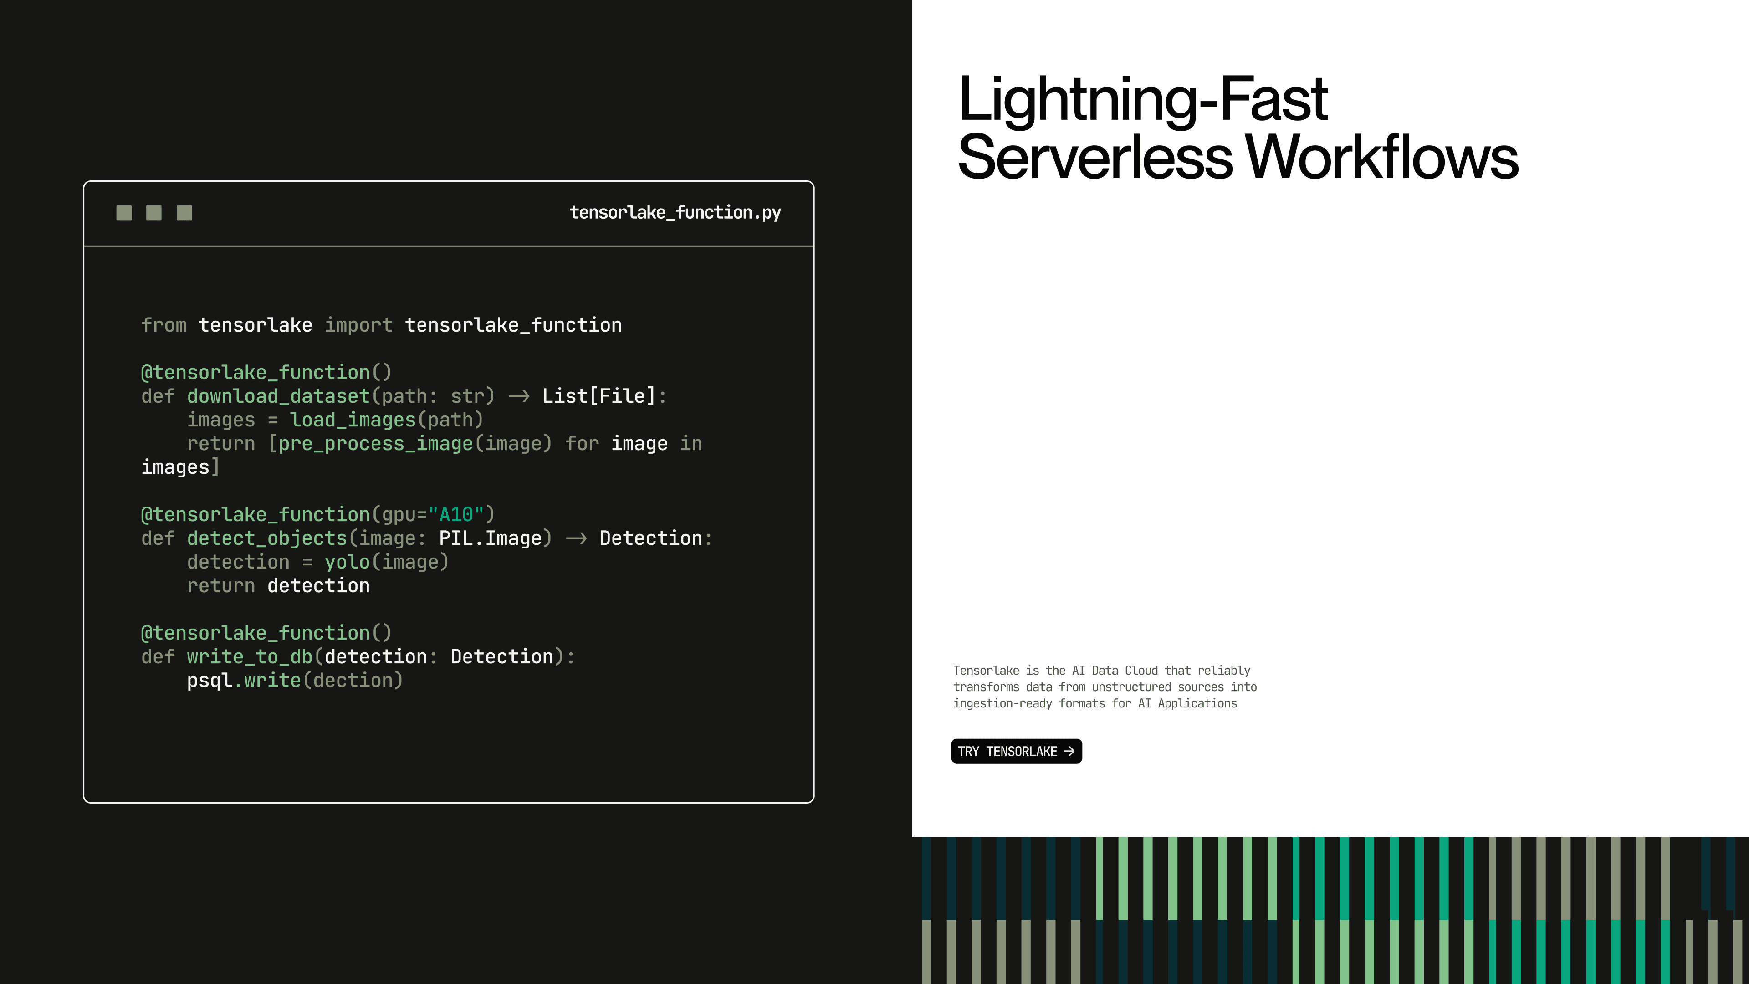Viewport: 1749px width, 984px height.
Task: Click the arrow before Detection return type
Action: click(x=576, y=538)
